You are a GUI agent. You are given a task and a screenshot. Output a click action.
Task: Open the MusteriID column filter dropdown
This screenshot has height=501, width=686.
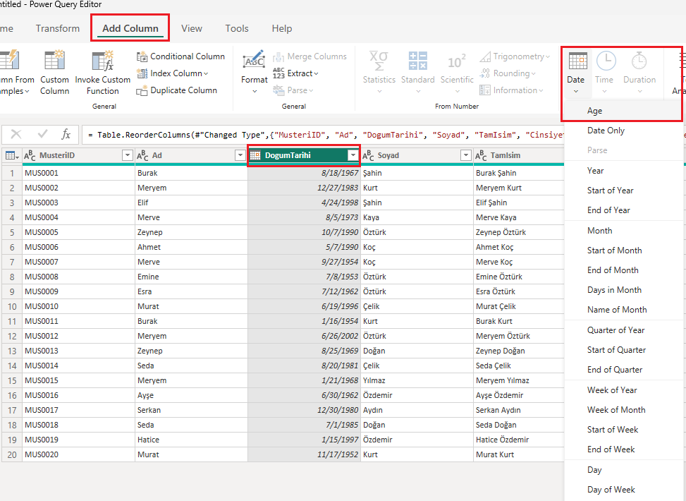point(128,155)
